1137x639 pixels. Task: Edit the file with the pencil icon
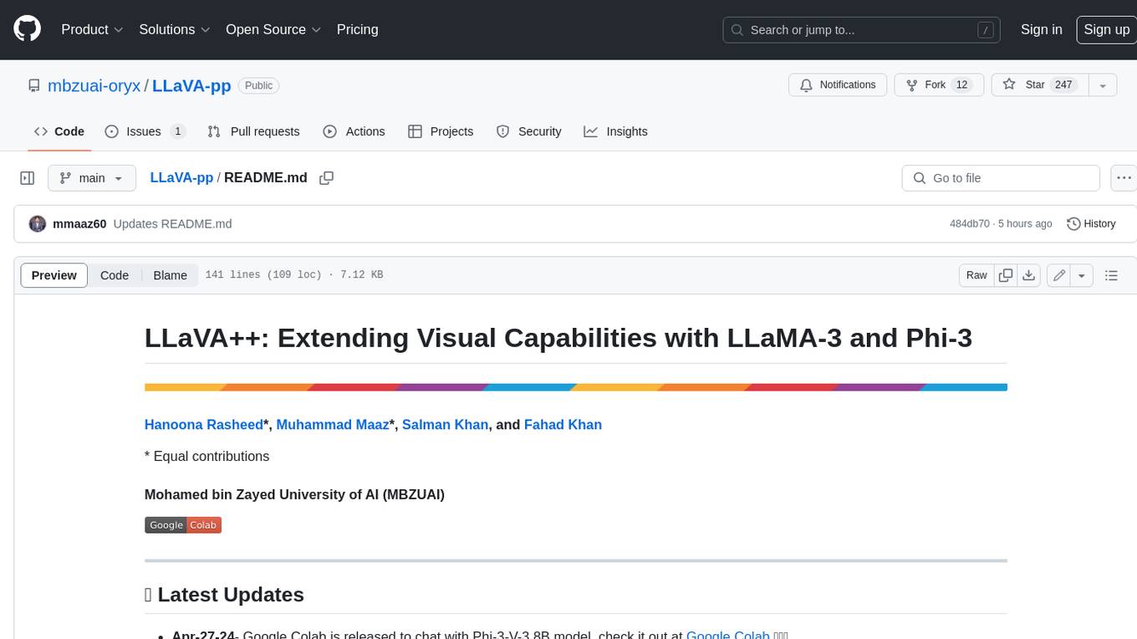tap(1059, 275)
